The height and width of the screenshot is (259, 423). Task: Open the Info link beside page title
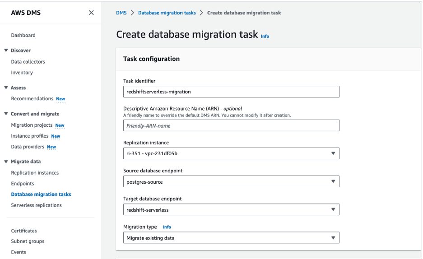[x=265, y=36]
